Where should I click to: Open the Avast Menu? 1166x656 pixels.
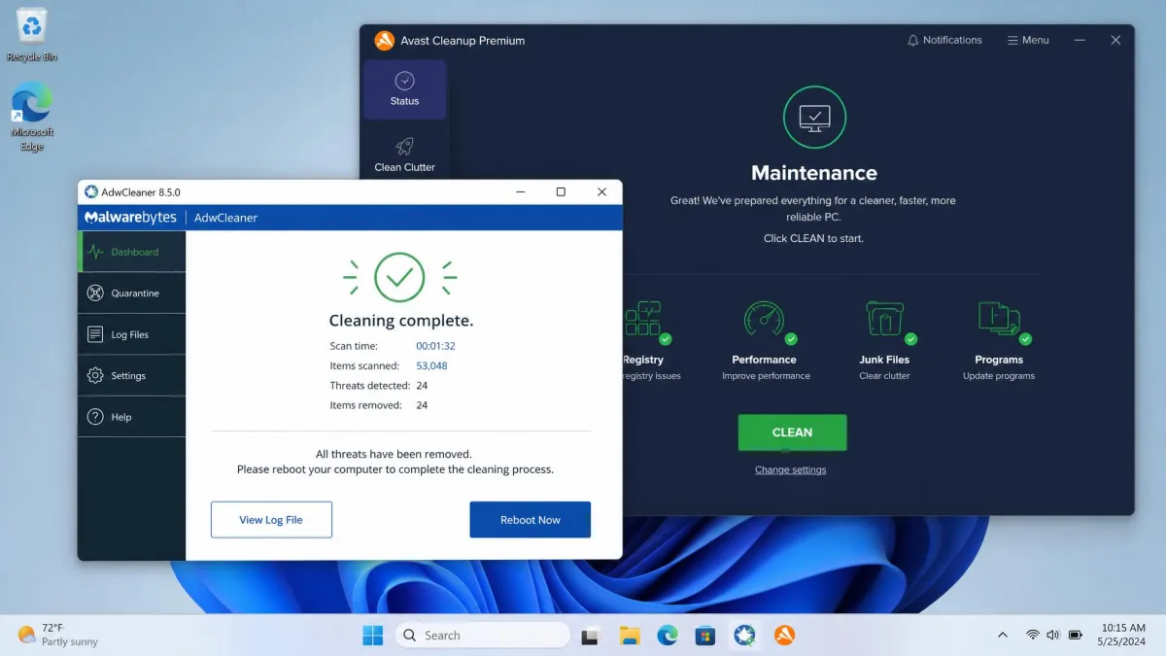[x=1028, y=40]
